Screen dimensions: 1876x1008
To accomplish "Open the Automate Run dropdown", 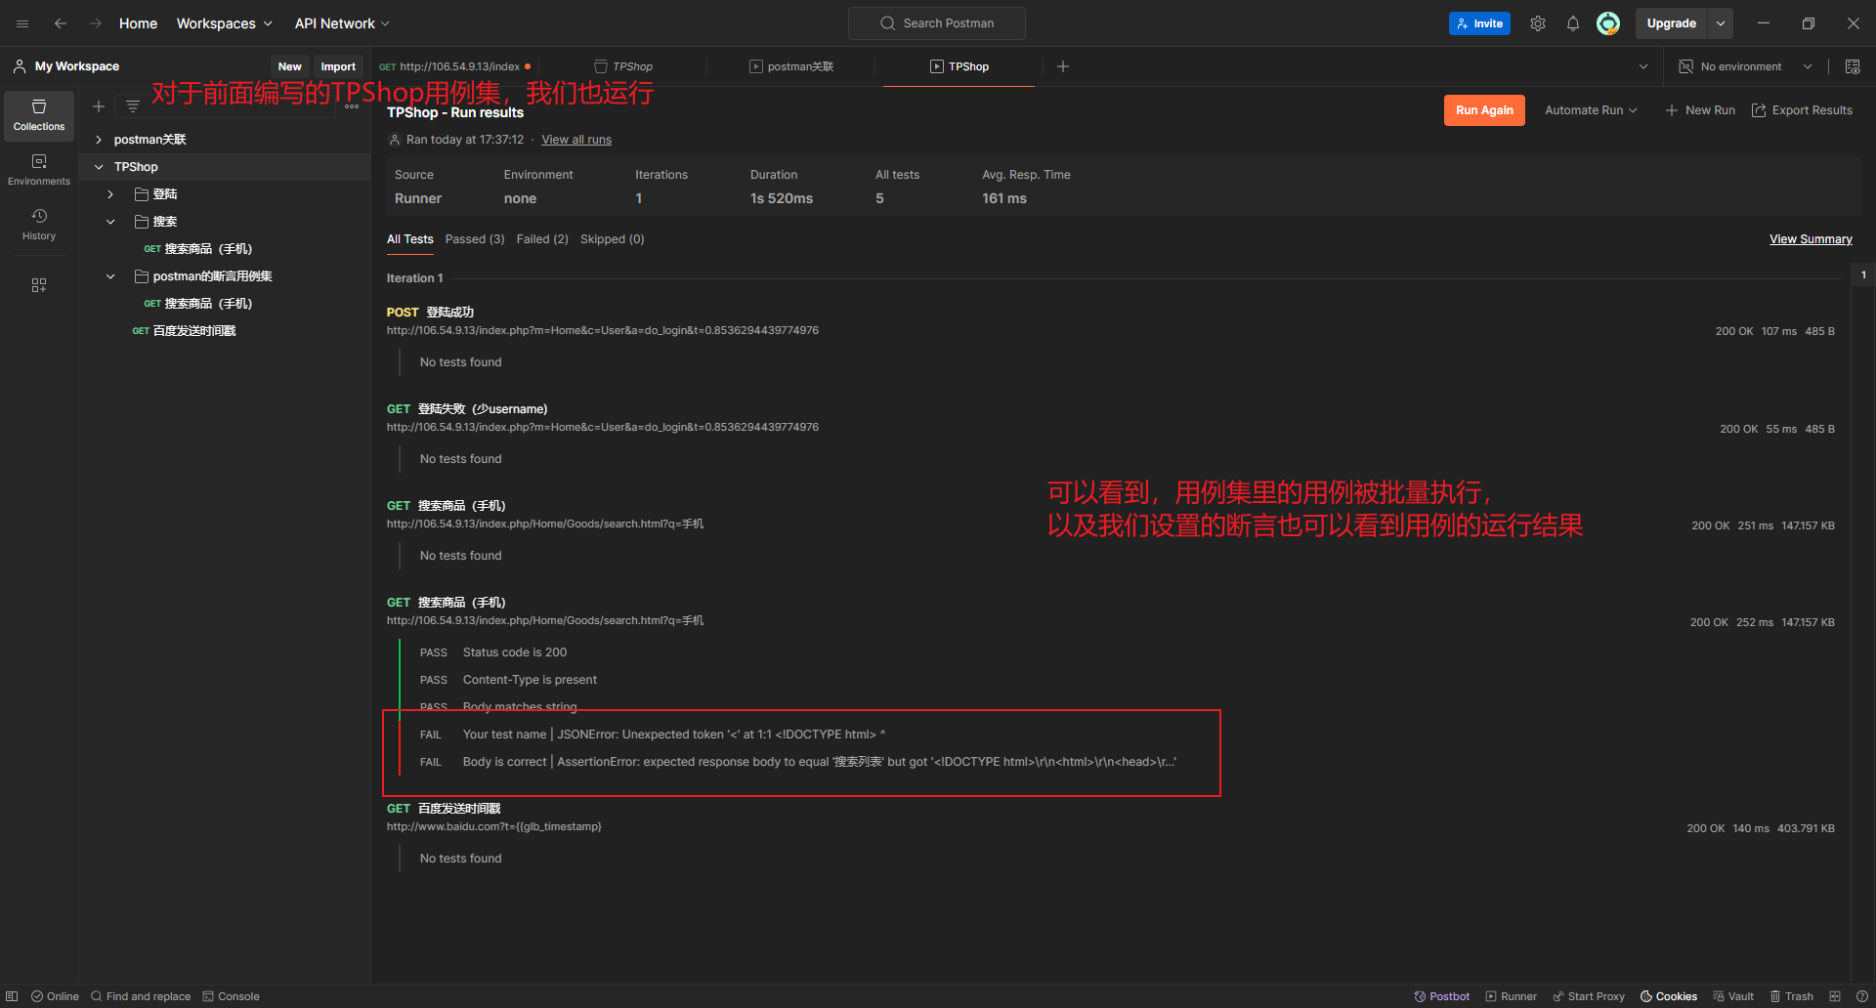I will [x=1591, y=110].
